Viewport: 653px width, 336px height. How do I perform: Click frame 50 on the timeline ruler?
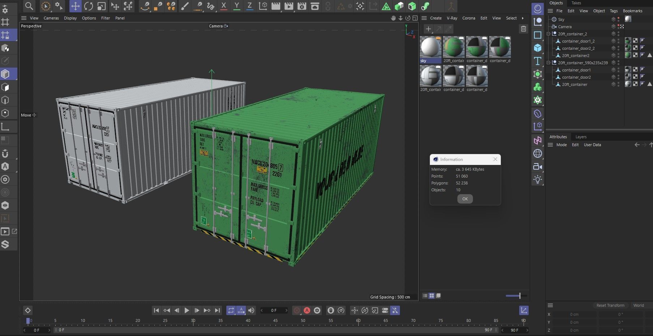click(303, 320)
